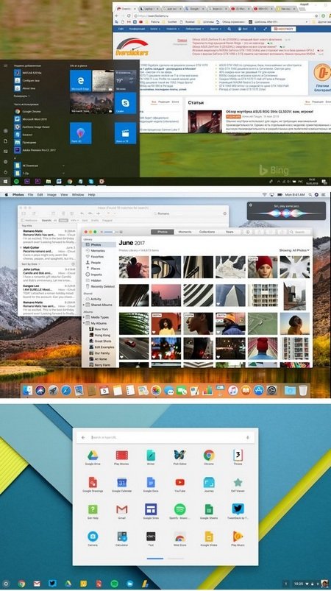Select Recently Deleted in Photos sidebar
The image size is (331, 591).
pos(99,286)
